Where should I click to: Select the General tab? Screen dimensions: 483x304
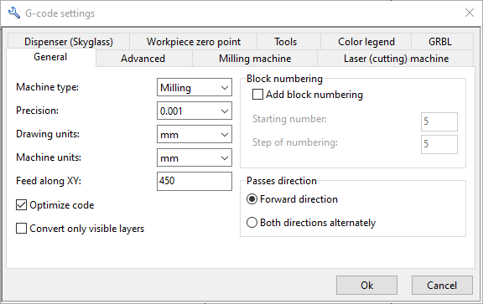(x=50, y=57)
